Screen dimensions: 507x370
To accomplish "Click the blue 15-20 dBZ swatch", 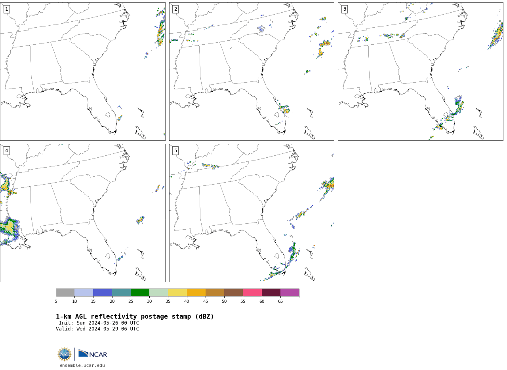I will pyautogui.click(x=103, y=293).
